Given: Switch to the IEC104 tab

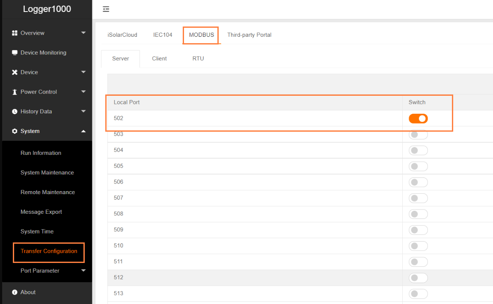Looking at the screenshot, I should coord(163,35).
